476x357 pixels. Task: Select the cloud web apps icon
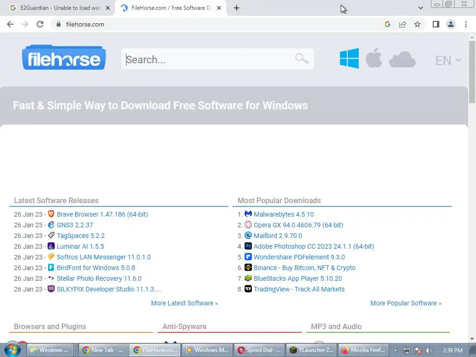click(402, 59)
